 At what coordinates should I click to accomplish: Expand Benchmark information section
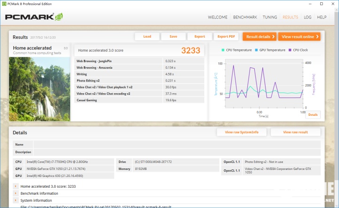pos(16,193)
